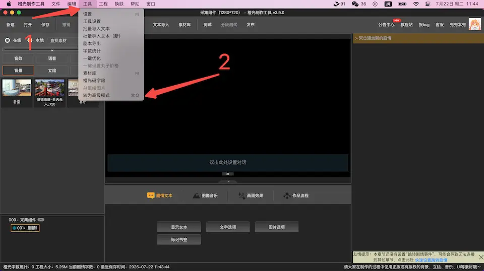Screen dimensions: 484x271
Task: Select the 背景 asset category
Action: [x=18, y=71]
